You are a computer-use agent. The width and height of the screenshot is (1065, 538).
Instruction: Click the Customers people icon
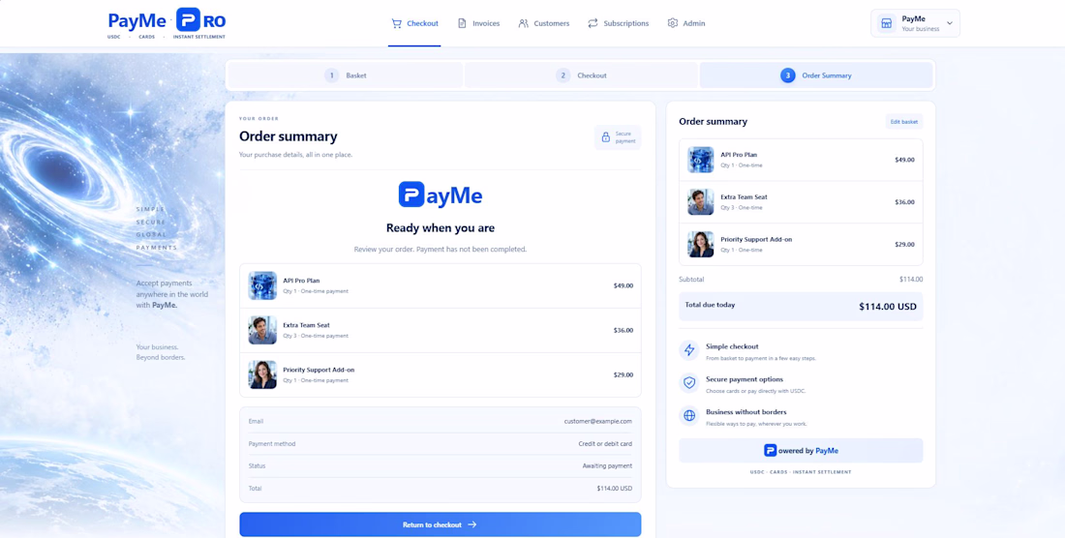[523, 23]
